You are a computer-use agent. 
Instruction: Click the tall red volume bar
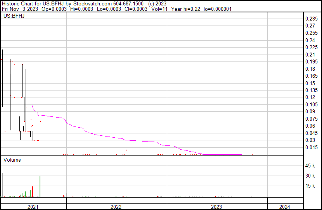33,192
